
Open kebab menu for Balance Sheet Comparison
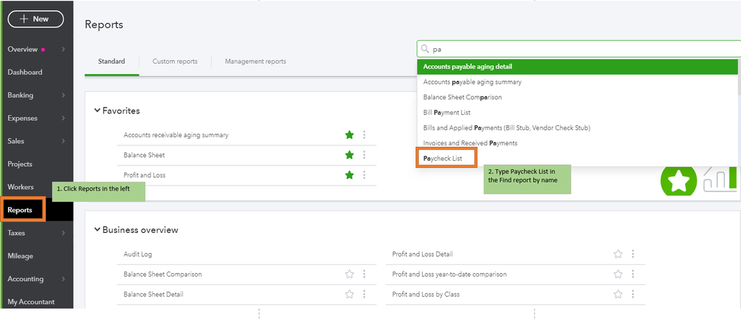coord(364,274)
